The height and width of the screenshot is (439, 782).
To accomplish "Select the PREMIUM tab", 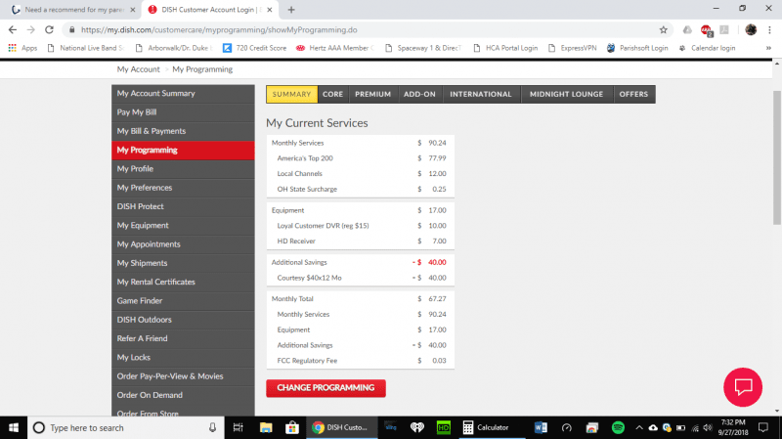I will pyautogui.click(x=373, y=94).
